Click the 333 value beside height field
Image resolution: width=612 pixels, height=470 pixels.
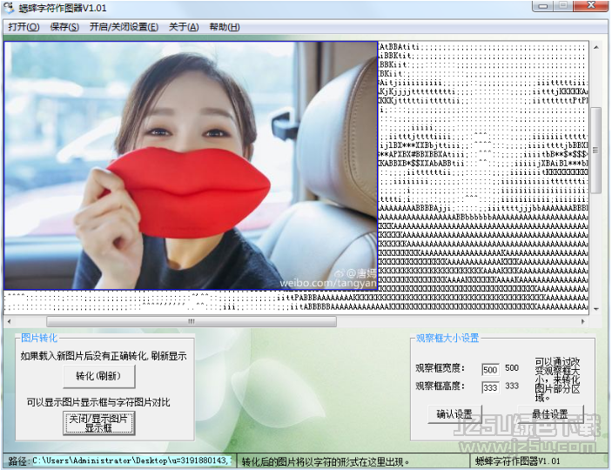[x=512, y=386]
